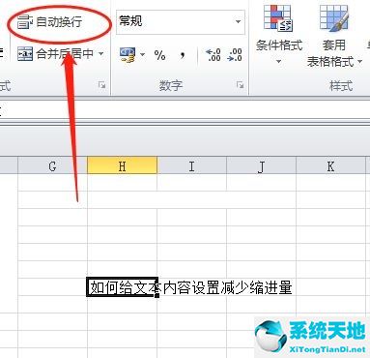Open the 常规 number format combo box
This screenshot has width=370, height=358.
tap(181, 22)
